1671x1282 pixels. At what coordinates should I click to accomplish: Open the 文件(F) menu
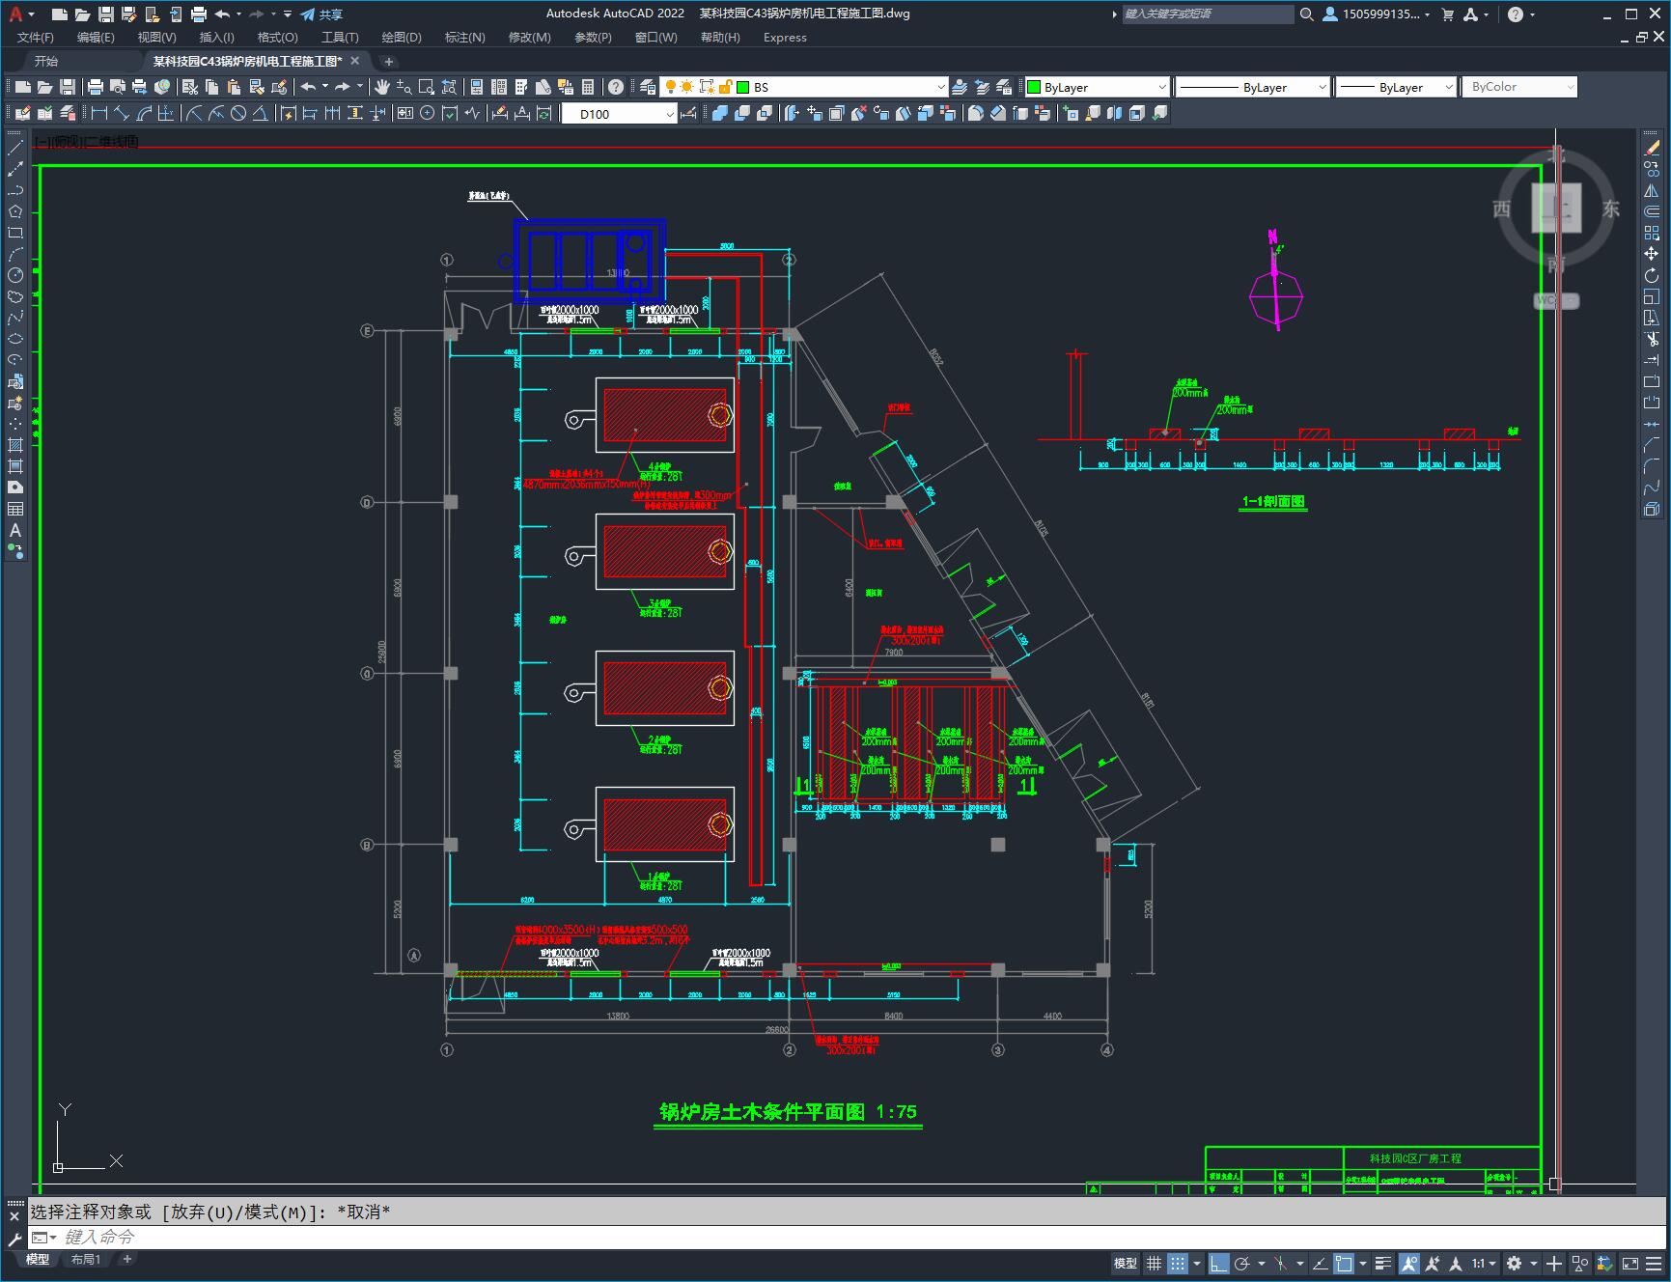click(x=36, y=37)
